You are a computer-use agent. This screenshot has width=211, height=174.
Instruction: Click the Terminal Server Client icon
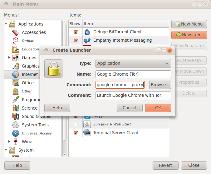[87, 133]
